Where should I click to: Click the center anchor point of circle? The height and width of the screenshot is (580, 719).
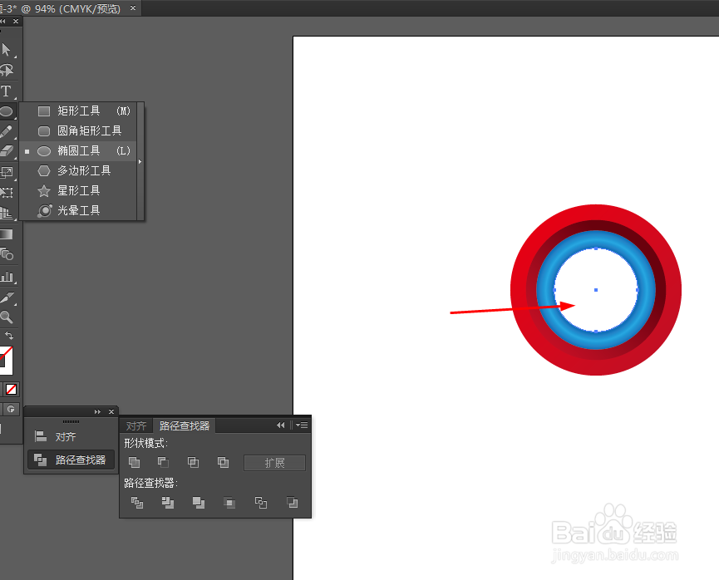click(x=596, y=290)
